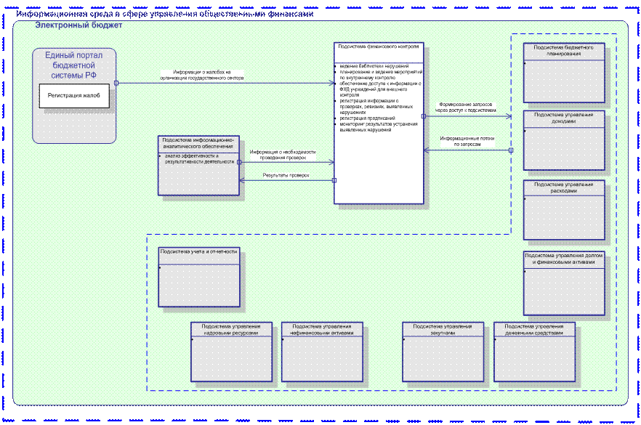This screenshot has width=641, height=425.
Task: Select the Формирование запросов через доступ label
Action: 465,108
